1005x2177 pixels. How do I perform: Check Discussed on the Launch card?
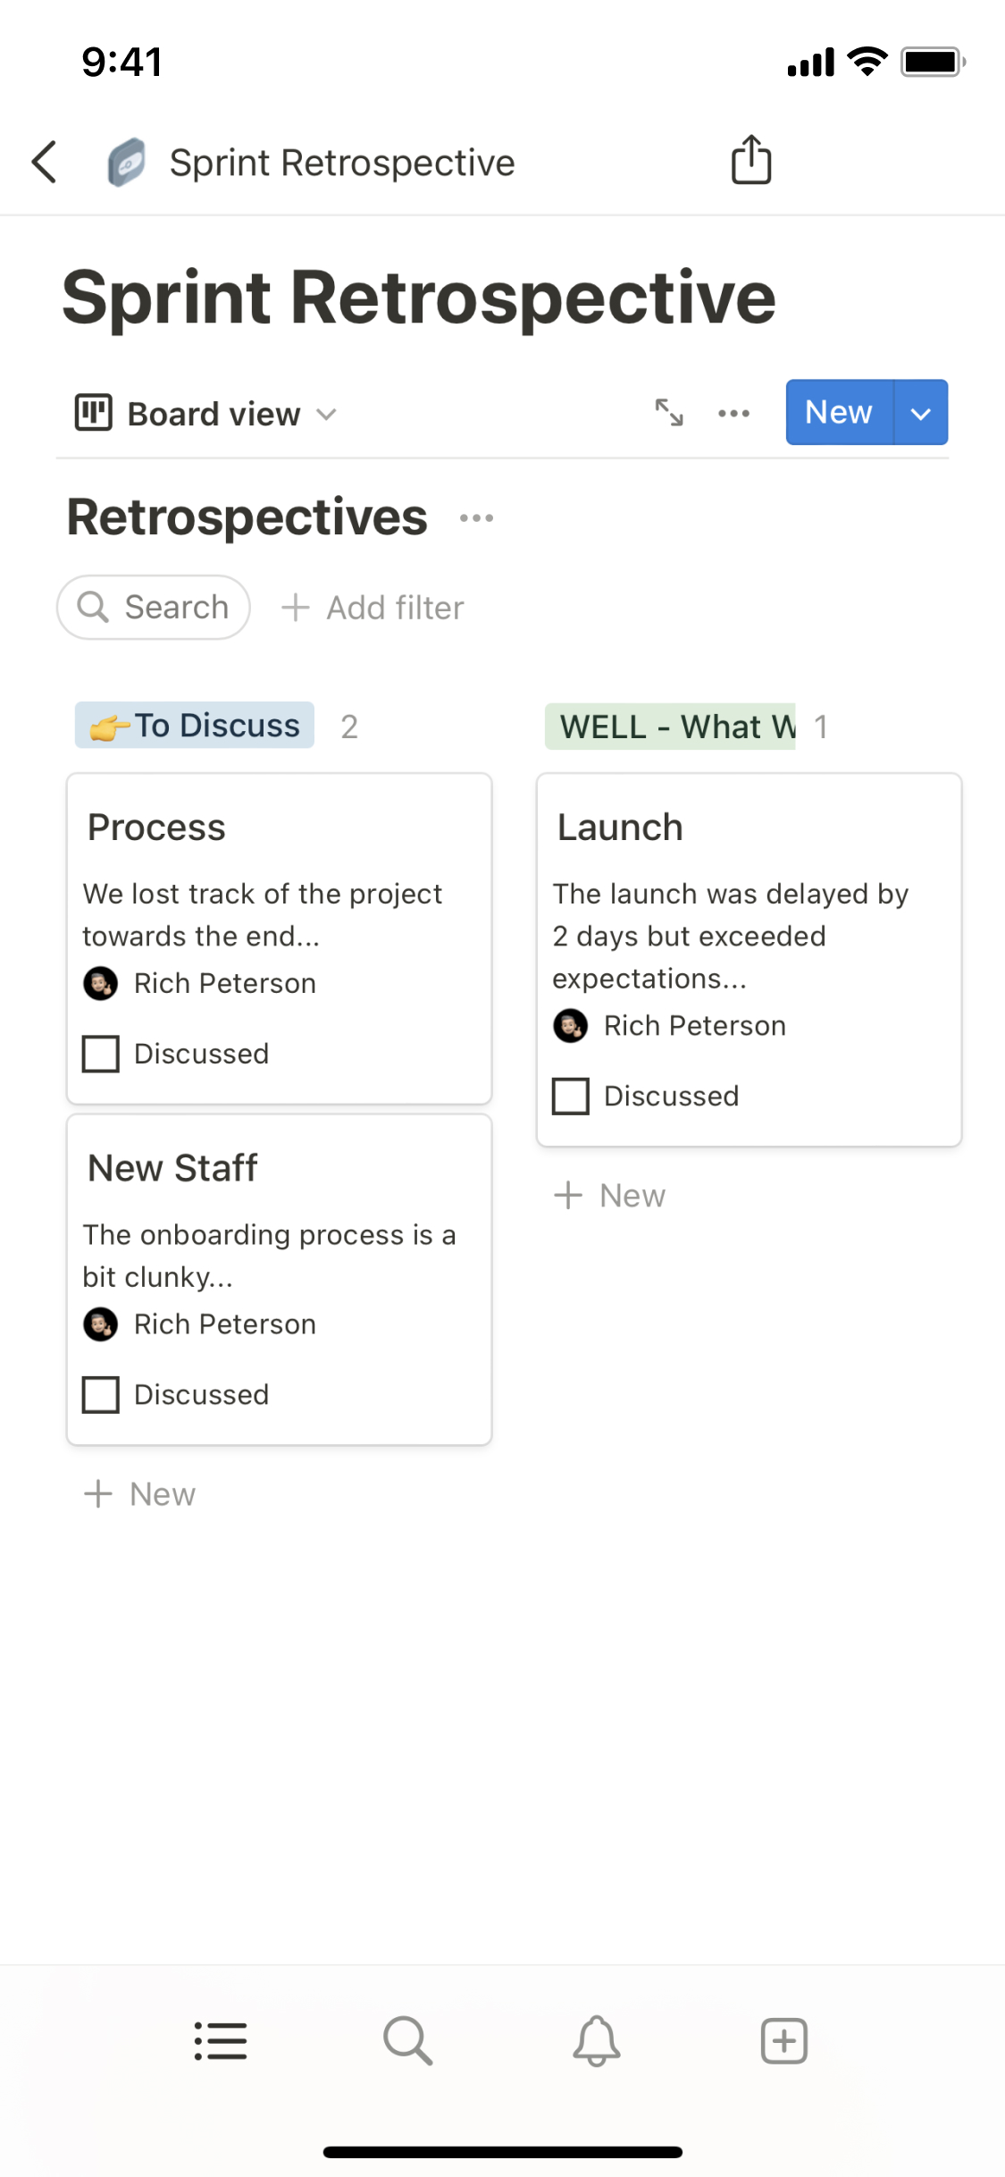click(x=571, y=1096)
